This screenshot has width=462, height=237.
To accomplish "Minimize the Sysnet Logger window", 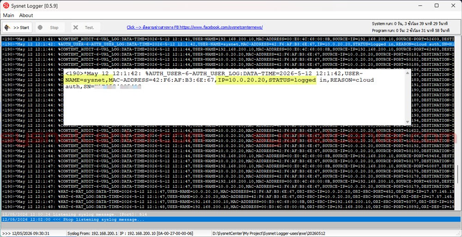I will click(421, 5).
